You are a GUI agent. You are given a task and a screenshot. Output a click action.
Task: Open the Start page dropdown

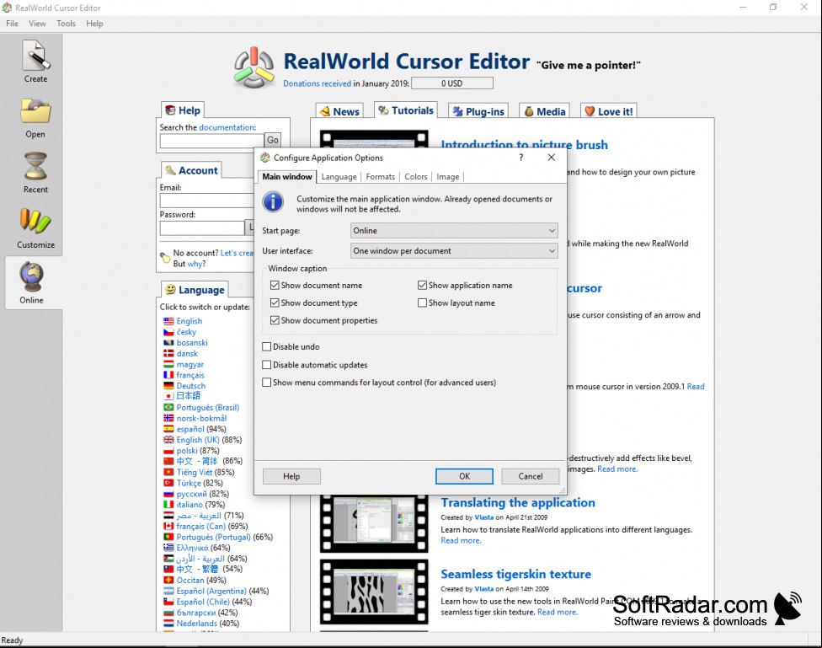(x=453, y=230)
